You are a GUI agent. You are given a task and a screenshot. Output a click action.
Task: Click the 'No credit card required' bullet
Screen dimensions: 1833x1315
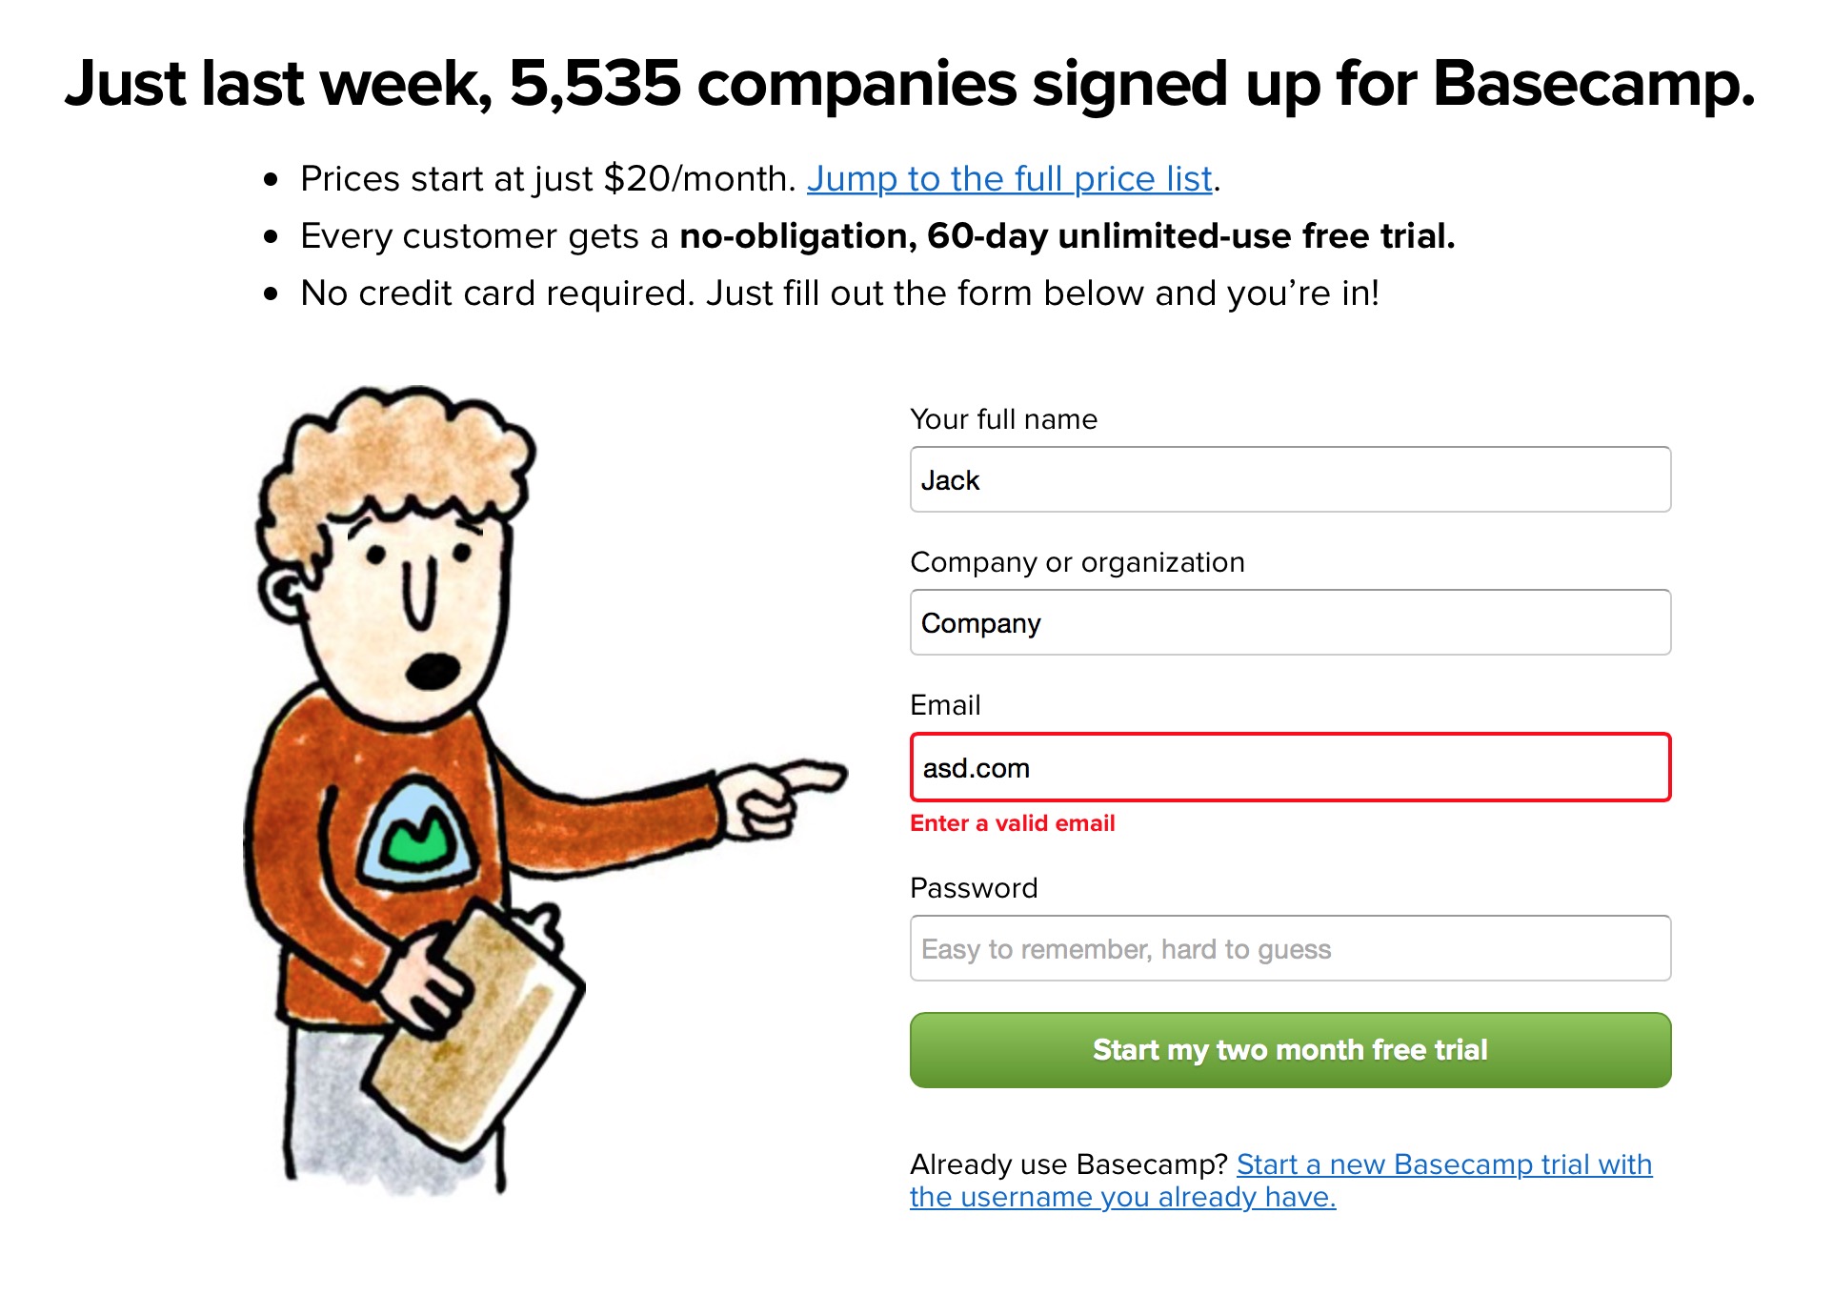tap(839, 293)
